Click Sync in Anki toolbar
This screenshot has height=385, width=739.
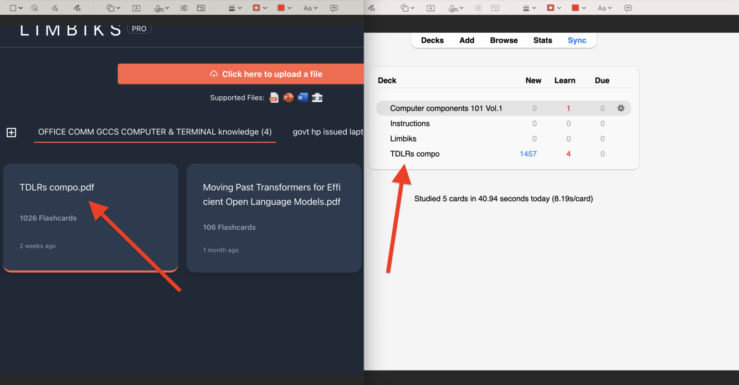tap(577, 40)
